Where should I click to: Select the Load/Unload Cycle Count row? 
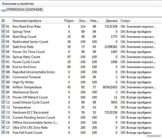tap(31, 102)
